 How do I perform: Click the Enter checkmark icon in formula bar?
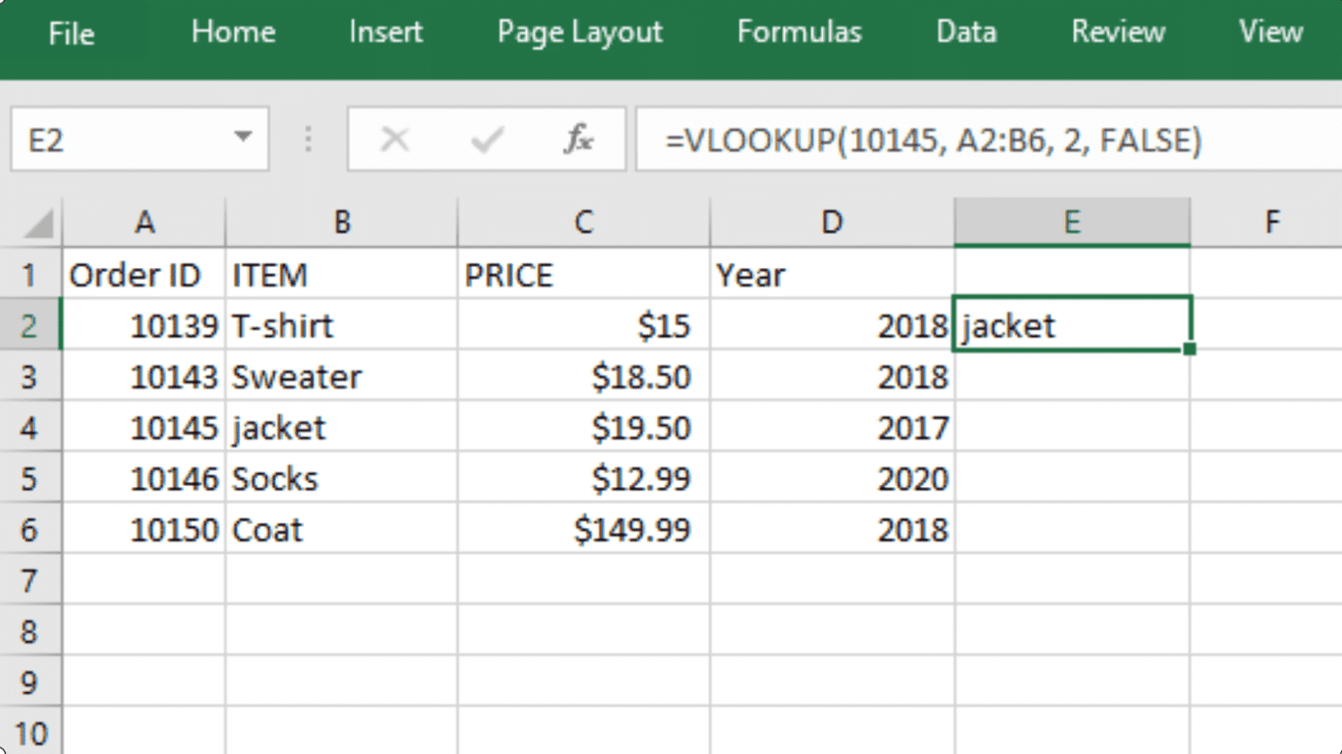click(487, 138)
